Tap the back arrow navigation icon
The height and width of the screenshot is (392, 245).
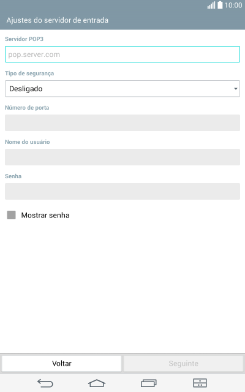(x=45, y=383)
